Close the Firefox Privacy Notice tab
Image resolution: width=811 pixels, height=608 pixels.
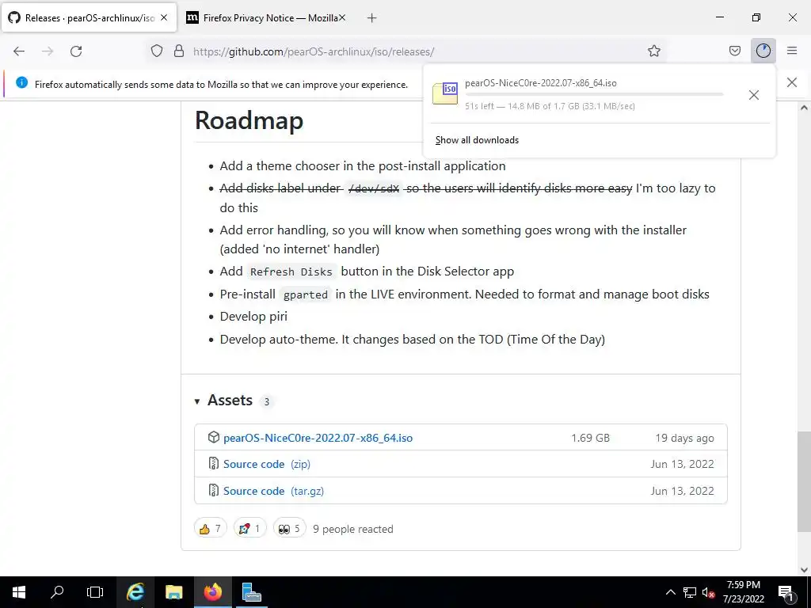[x=342, y=17]
